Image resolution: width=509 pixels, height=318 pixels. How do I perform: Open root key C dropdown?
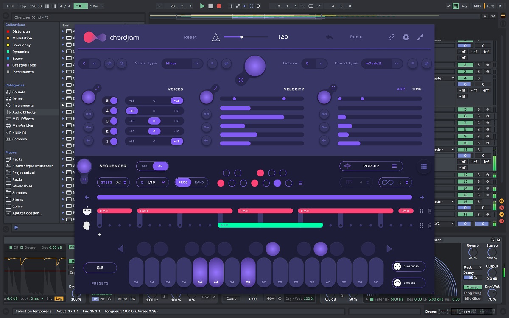pos(89,64)
